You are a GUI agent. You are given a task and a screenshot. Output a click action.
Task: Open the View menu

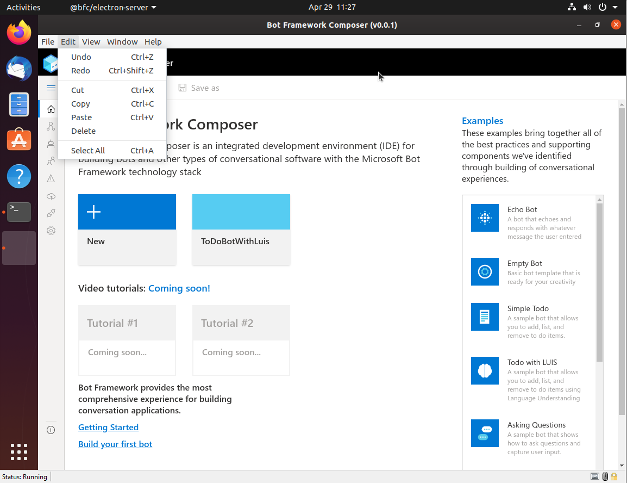pyautogui.click(x=91, y=42)
